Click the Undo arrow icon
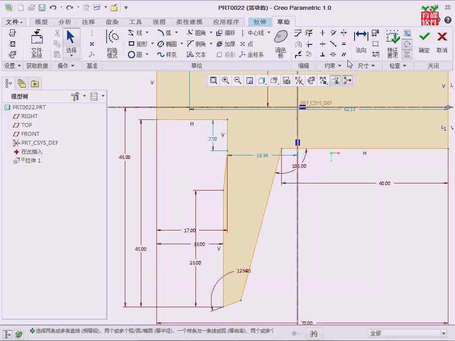The height and width of the screenshot is (341, 455). [x=53, y=8]
